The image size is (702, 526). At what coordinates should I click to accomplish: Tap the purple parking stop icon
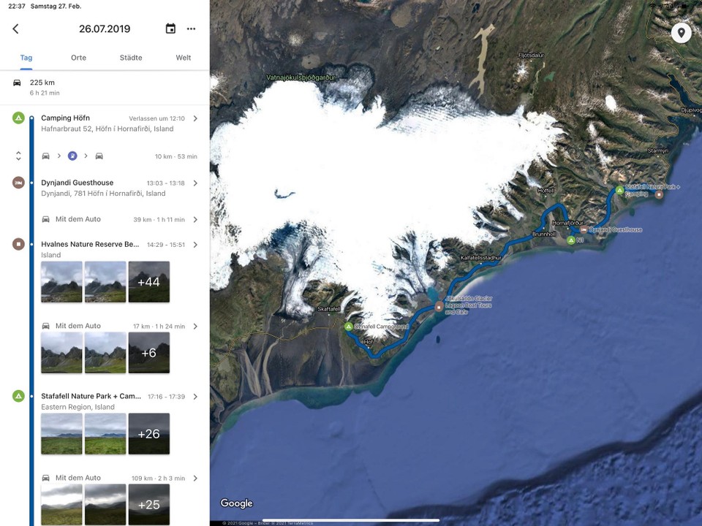(72, 156)
